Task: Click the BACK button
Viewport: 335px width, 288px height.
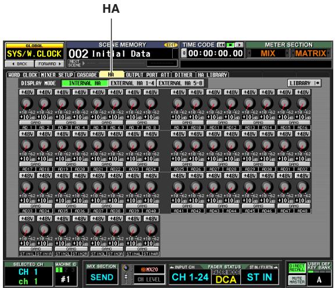Action: click(x=19, y=63)
